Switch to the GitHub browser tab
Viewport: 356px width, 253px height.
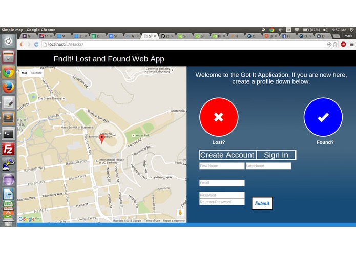click(x=166, y=36)
